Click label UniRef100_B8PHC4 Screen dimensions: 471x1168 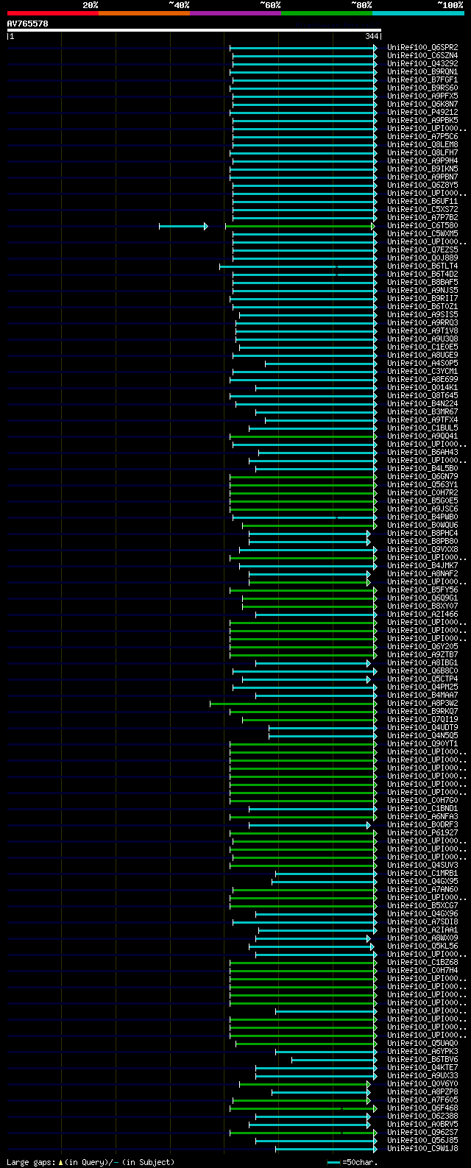[422, 533]
